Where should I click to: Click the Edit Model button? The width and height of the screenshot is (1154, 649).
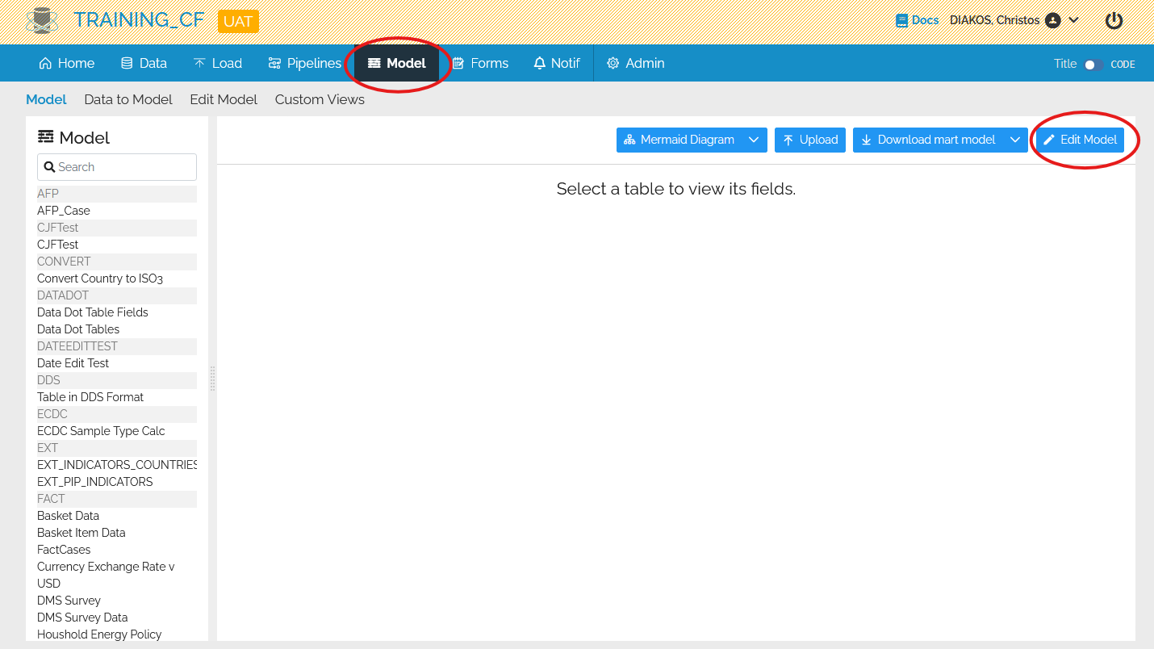(x=1080, y=140)
